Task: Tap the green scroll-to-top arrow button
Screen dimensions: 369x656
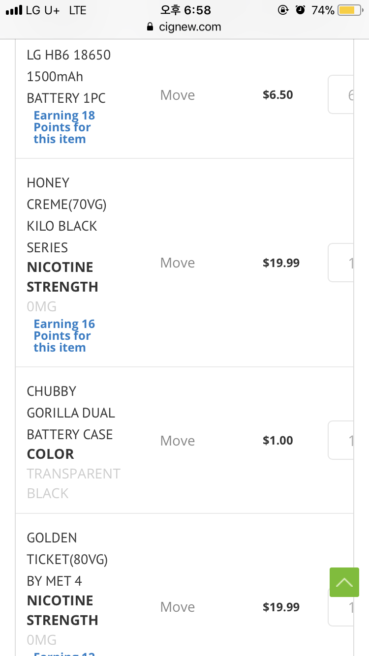Action: coord(344,582)
